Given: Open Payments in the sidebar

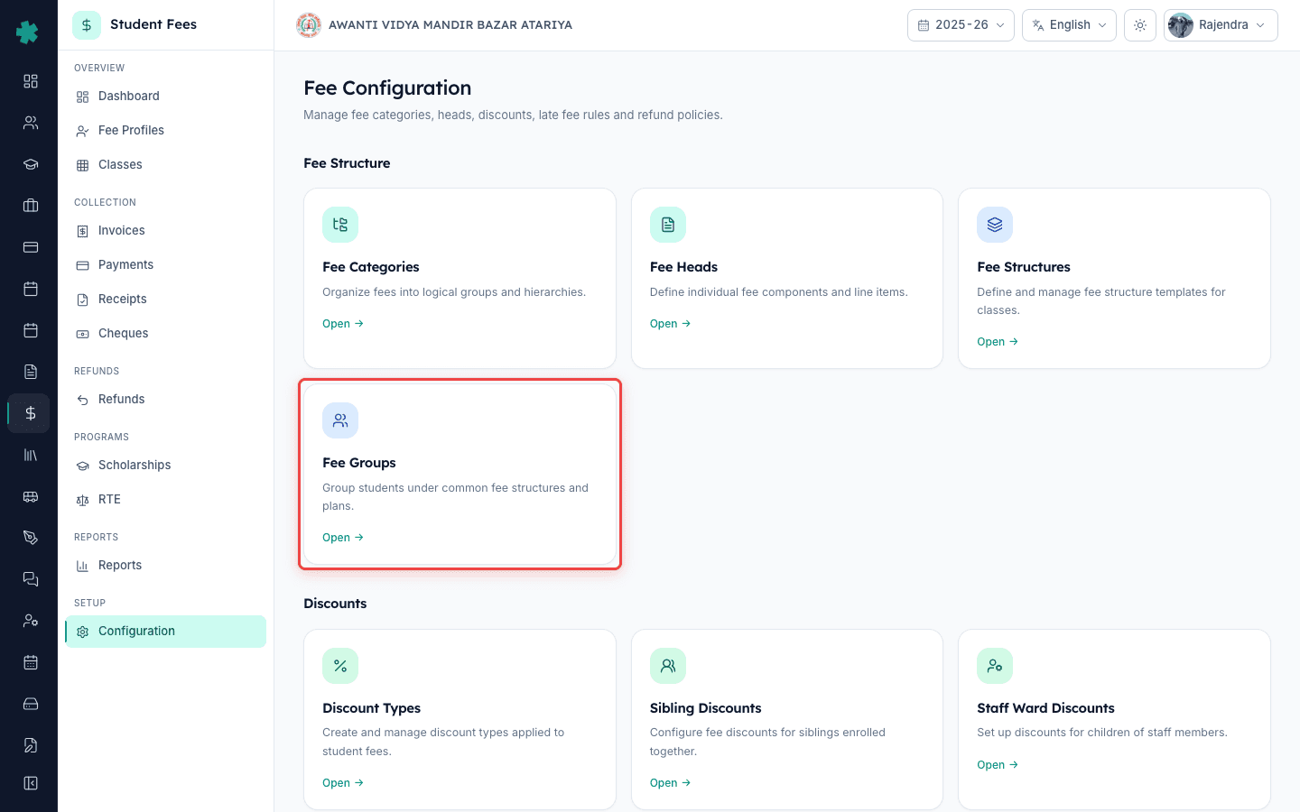Looking at the screenshot, I should click(x=165, y=265).
